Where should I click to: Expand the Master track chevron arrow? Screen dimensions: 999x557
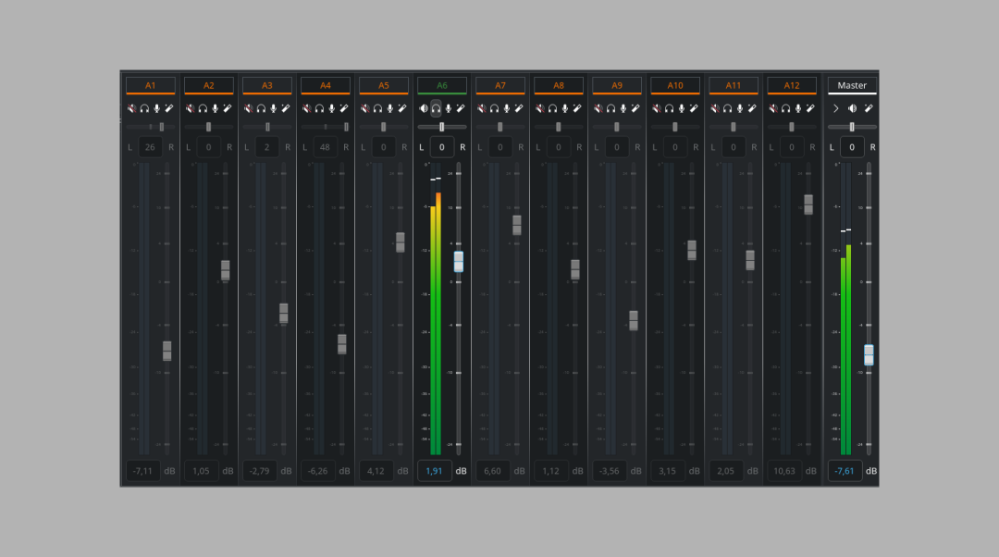pos(835,108)
